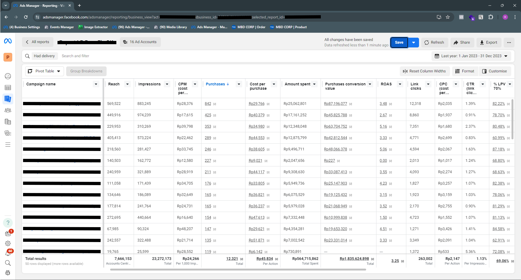Open the Settings gear in the sidebar

click(x=8, y=243)
